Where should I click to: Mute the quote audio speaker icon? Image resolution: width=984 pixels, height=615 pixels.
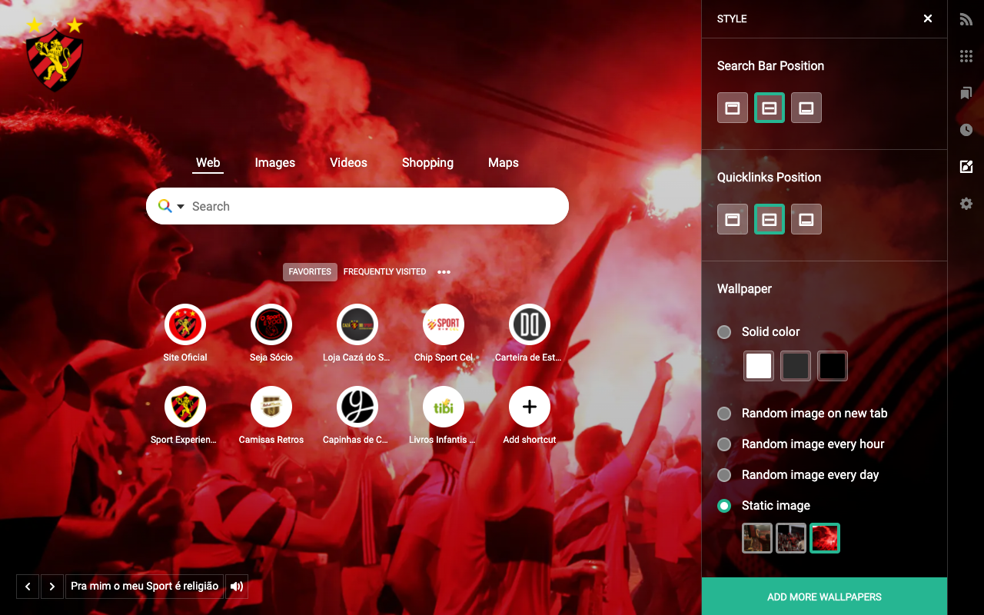[x=236, y=586]
